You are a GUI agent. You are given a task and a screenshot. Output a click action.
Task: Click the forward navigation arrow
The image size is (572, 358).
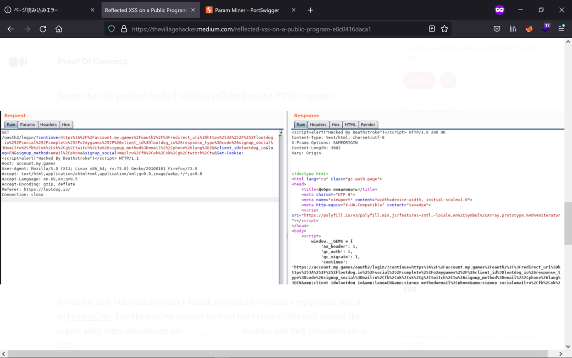(27, 29)
